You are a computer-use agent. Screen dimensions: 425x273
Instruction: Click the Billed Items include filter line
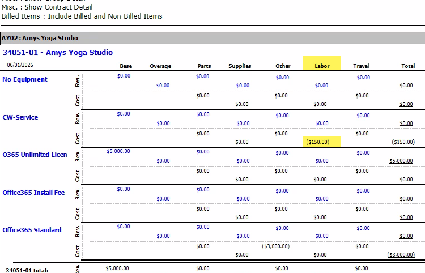pos(82,16)
